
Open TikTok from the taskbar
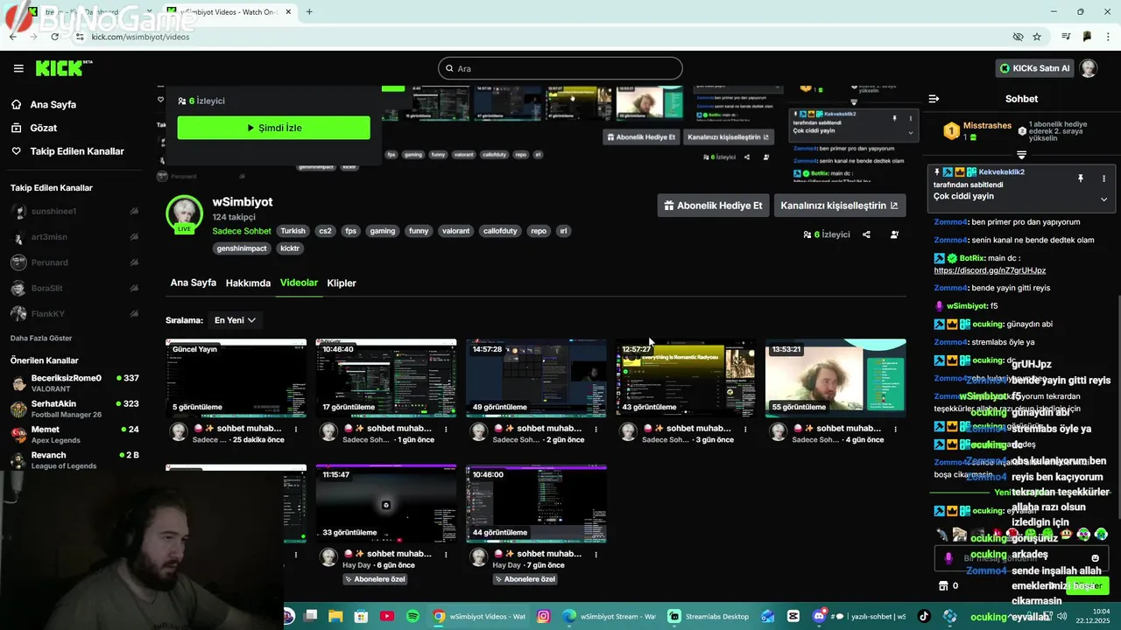[924, 616]
